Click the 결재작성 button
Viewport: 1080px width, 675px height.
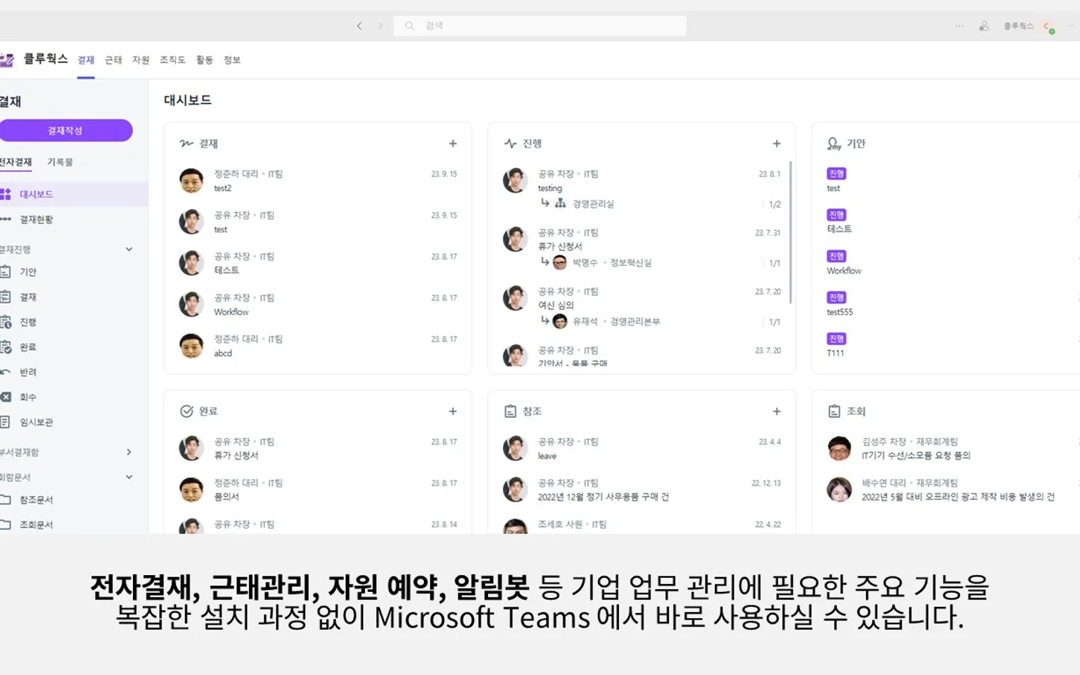pos(65,130)
